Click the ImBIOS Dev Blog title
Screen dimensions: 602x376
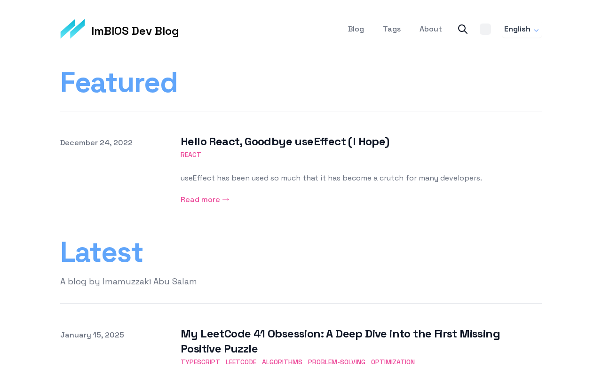(135, 31)
